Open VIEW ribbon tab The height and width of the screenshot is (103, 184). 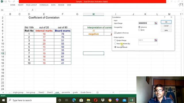(69, 5)
